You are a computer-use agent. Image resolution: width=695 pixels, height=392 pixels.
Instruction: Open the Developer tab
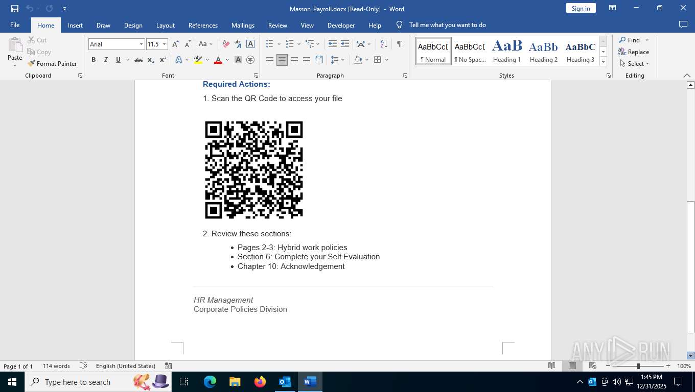(x=341, y=25)
